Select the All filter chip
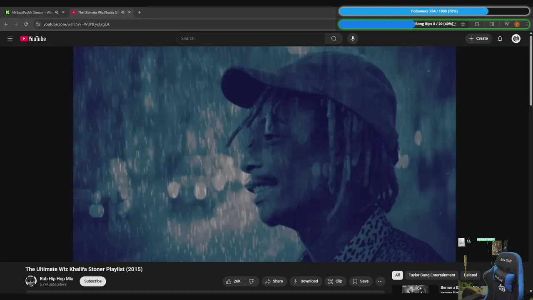This screenshot has width=533, height=300. click(398, 275)
